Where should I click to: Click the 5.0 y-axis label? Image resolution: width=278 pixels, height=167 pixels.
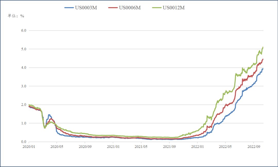point(24,49)
